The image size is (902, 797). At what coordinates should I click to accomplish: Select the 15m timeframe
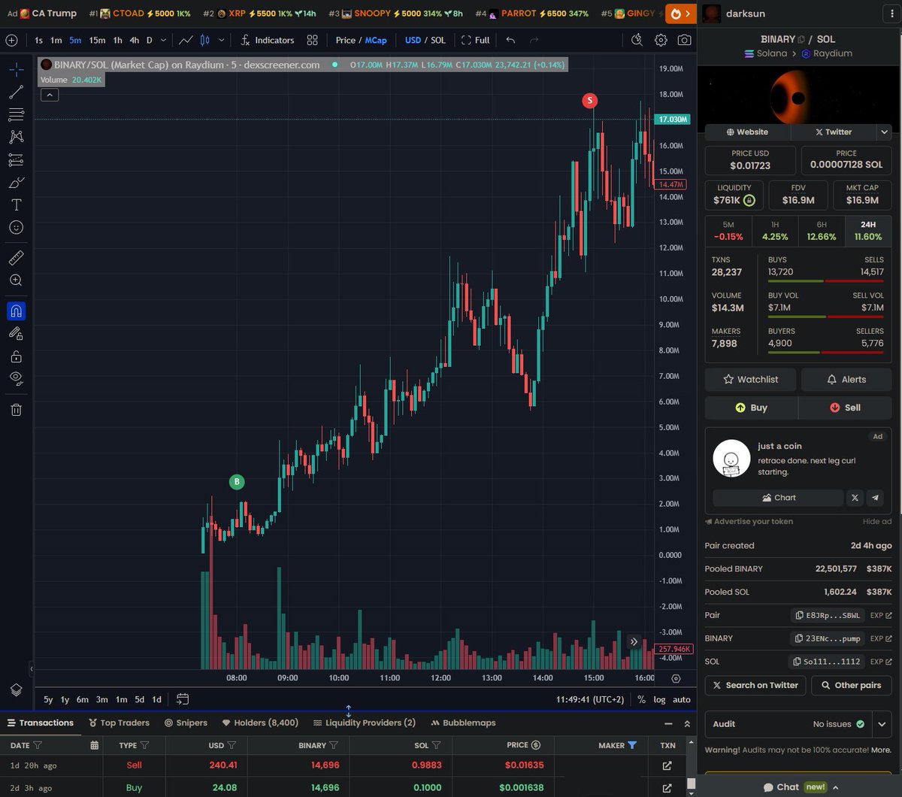tap(97, 40)
